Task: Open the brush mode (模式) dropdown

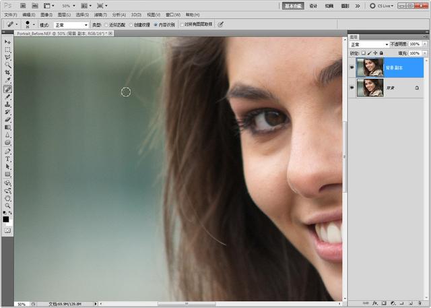Action: click(x=71, y=25)
